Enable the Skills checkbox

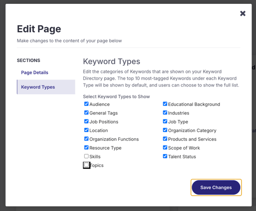point(86,156)
